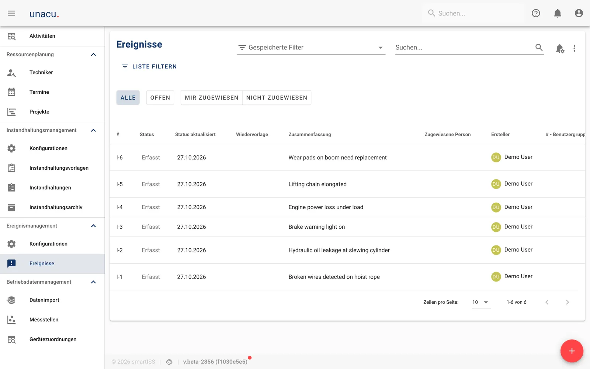Click the Techniker person icon

pos(11,73)
